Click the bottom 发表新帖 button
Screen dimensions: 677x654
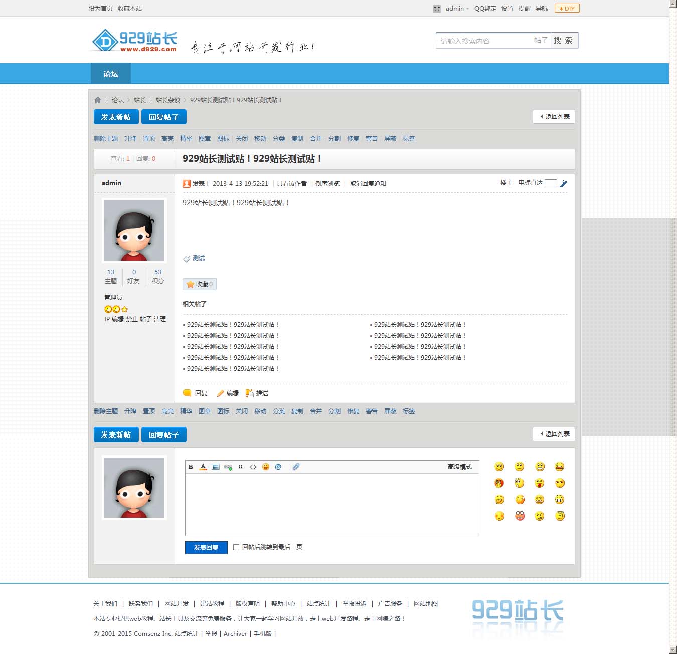coord(116,435)
